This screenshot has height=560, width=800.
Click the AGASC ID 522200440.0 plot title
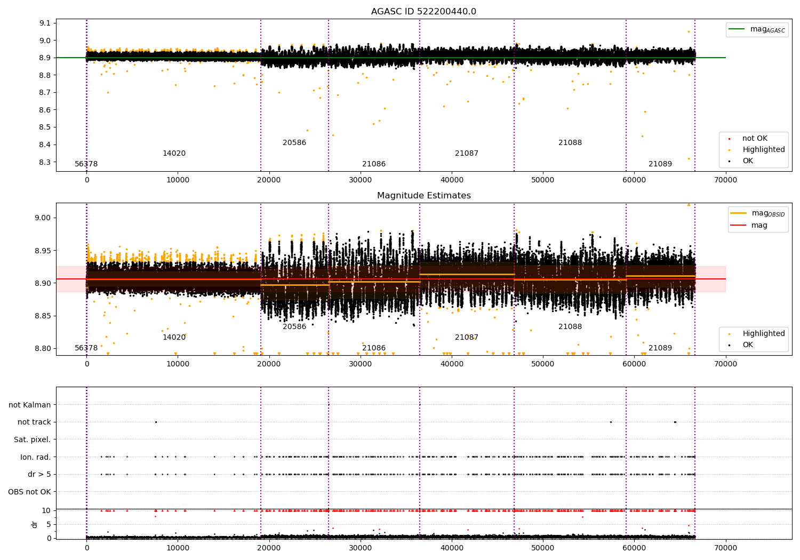tap(423, 12)
